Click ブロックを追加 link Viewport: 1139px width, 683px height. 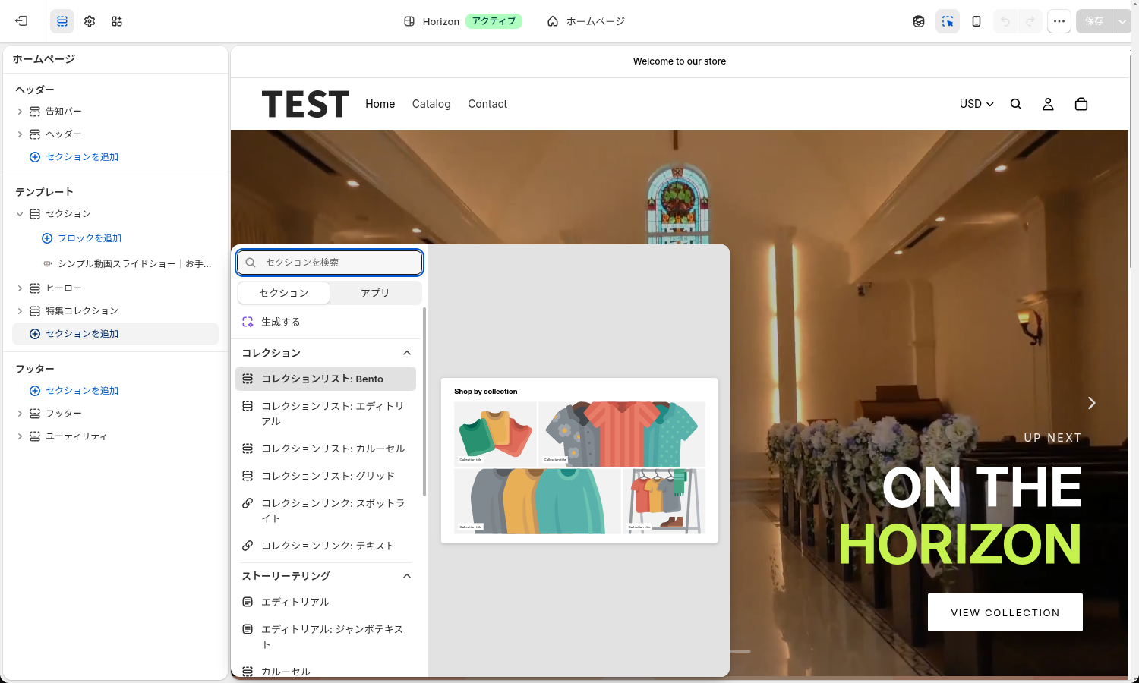90,238
